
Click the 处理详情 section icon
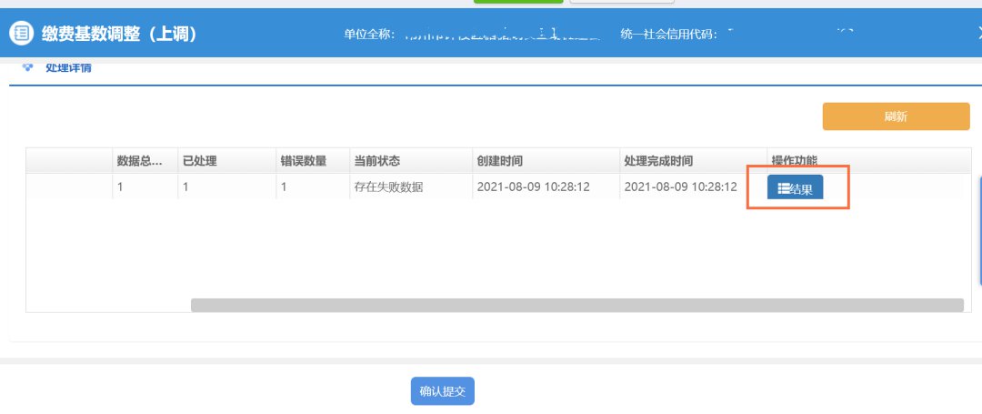pyautogui.click(x=27, y=67)
